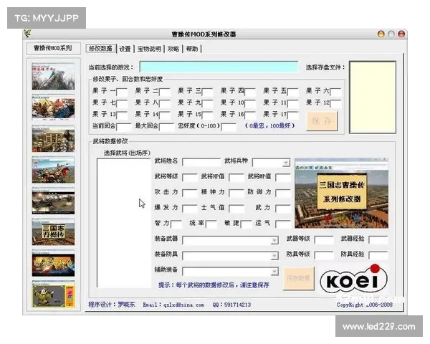
Task: Click the 果子17 input box
Action: click(293, 115)
